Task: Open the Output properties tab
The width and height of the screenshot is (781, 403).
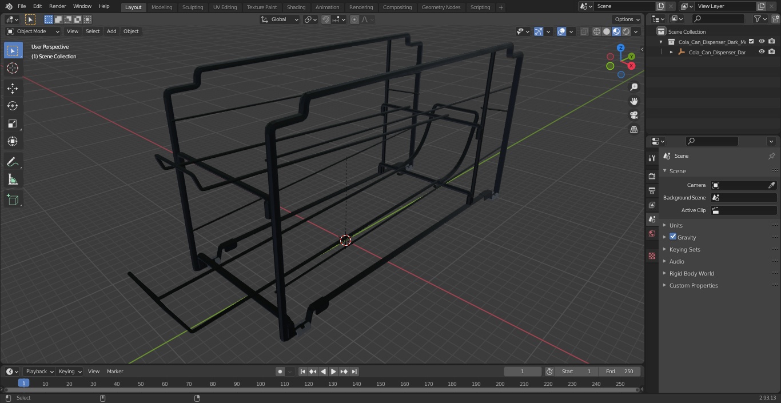Action: tap(652, 190)
